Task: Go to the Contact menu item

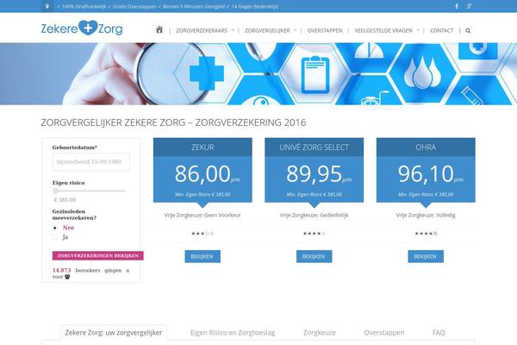Action: pyautogui.click(x=441, y=31)
